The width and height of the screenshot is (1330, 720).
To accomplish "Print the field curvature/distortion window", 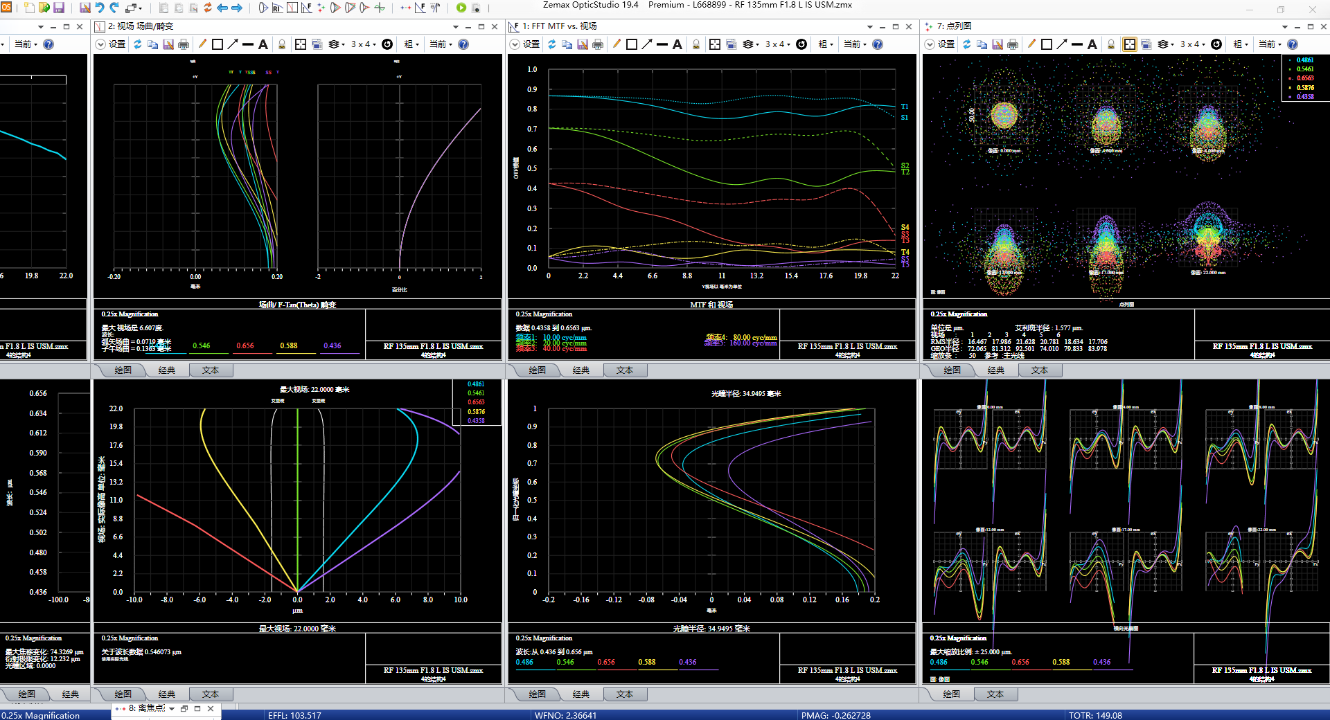I will 184,44.
